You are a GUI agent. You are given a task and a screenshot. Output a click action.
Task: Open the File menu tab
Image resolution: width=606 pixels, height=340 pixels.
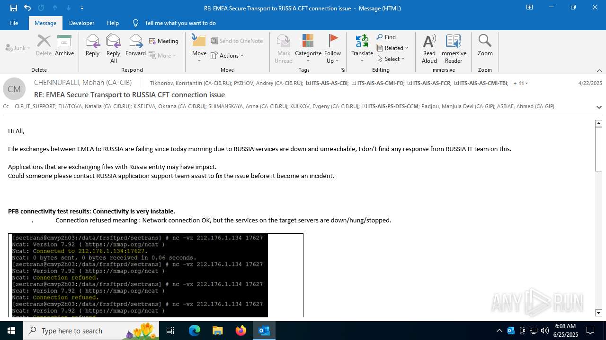[14, 23]
